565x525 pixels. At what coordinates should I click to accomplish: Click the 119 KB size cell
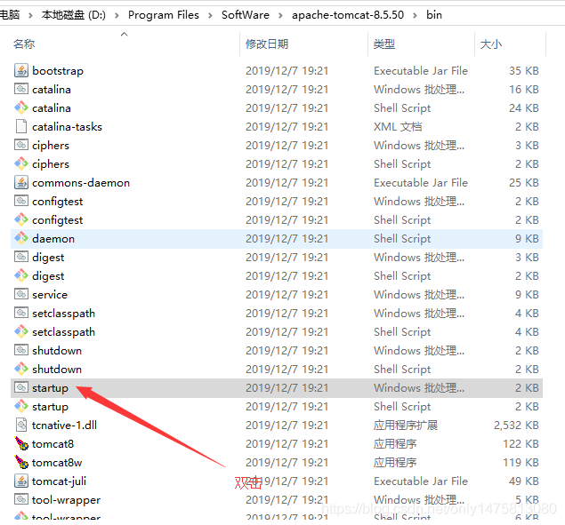click(x=521, y=463)
